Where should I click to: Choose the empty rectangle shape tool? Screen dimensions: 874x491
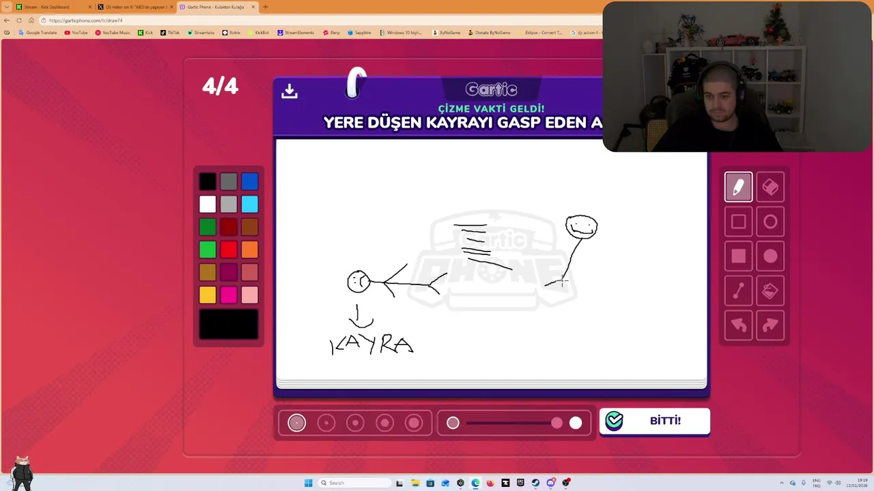pos(738,222)
